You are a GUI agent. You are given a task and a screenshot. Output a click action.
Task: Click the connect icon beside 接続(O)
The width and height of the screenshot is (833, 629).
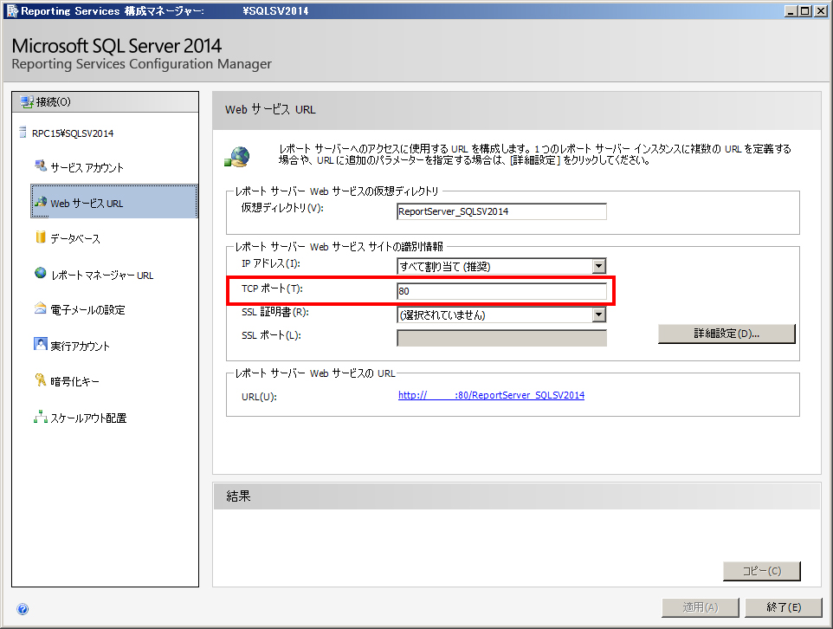tap(27, 101)
